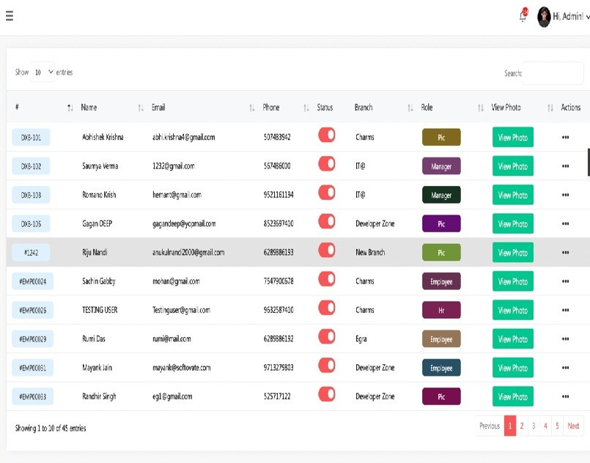The height and width of the screenshot is (463, 590).
Task: Open actions ellipsis for Riju Nandi
Action: pos(565,253)
